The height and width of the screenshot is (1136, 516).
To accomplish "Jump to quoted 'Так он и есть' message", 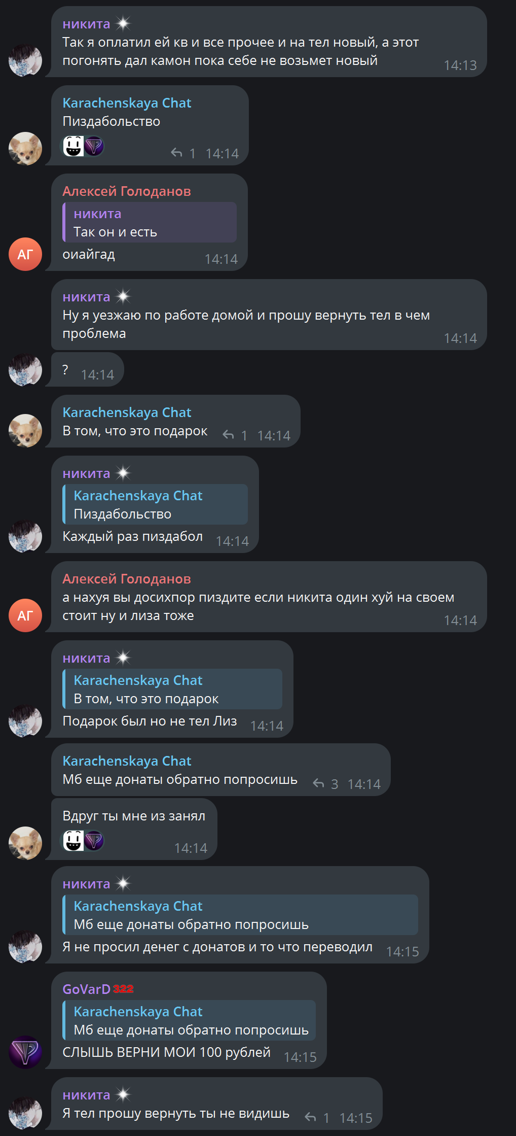I will point(150,222).
